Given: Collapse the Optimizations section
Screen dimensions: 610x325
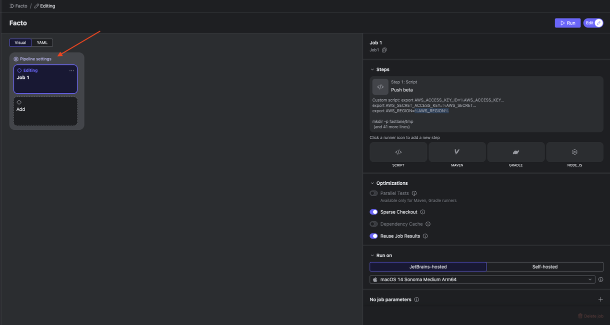Looking at the screenshot, I should (x=372, y=183).
